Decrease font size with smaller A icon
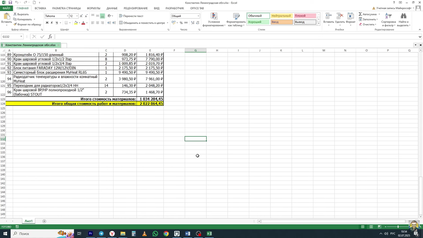This screenshot has width=423, height=238. coord(86,16)
